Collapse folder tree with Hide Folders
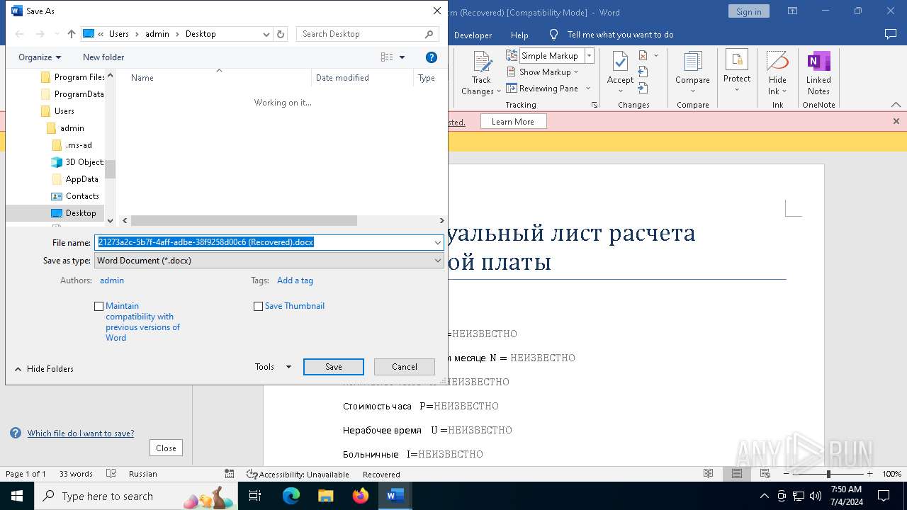The width and height of the screenshot is (907, 510). point(43,369)
